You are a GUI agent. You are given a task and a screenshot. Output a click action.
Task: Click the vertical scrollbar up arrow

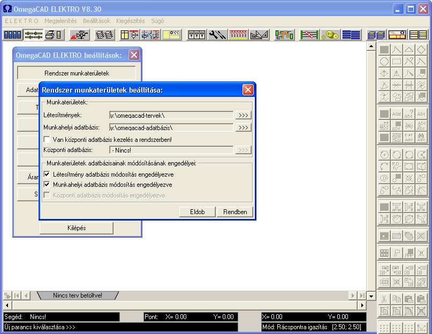[371, 46]
